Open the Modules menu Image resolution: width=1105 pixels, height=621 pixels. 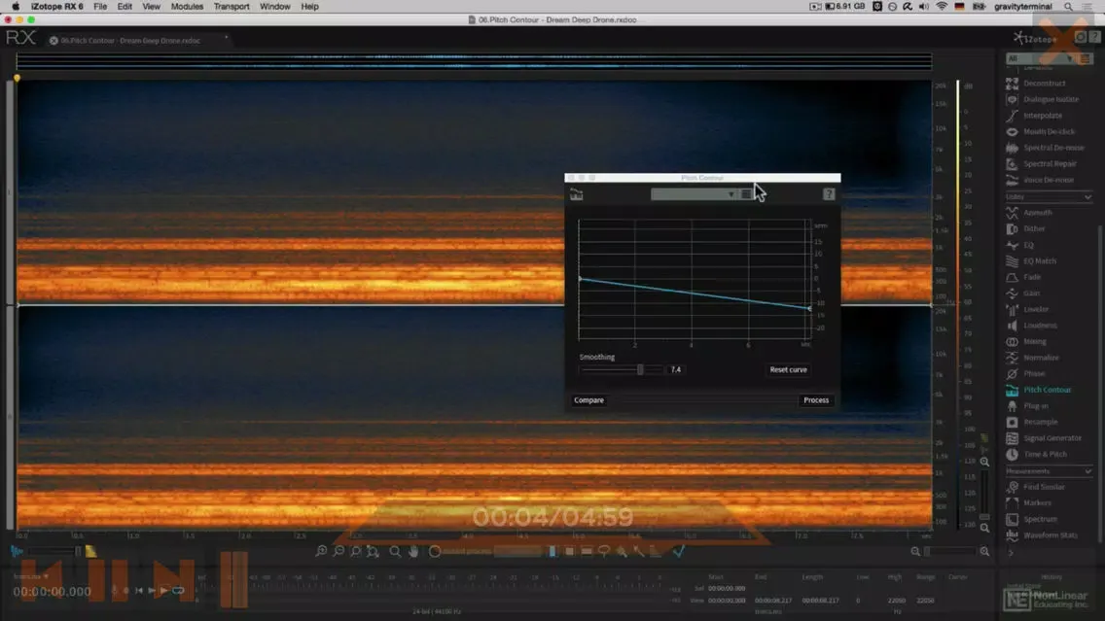tap(187, 7)
